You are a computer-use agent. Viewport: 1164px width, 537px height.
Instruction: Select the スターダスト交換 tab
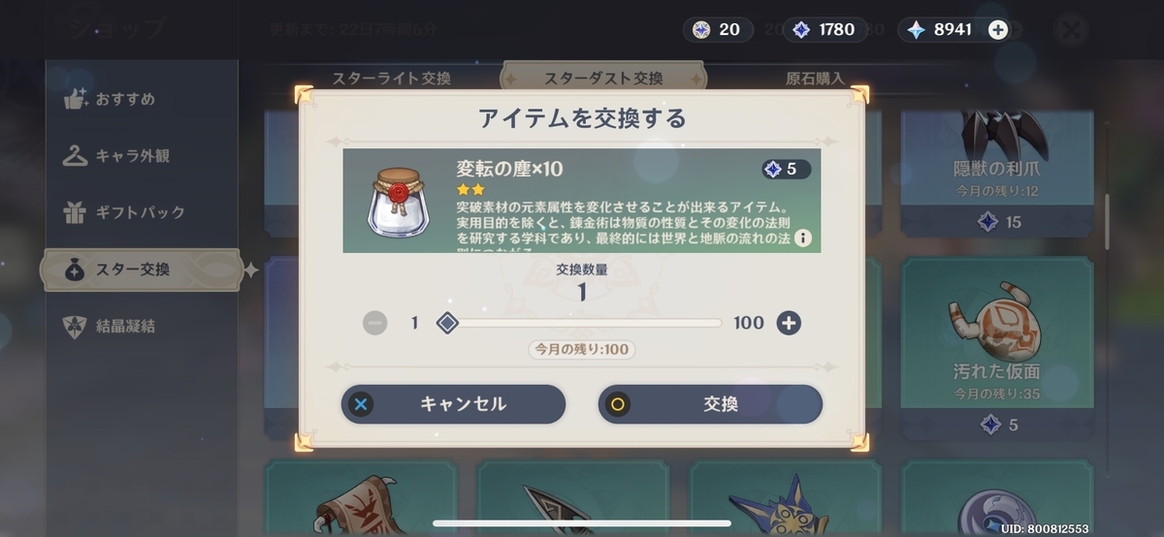603,79
